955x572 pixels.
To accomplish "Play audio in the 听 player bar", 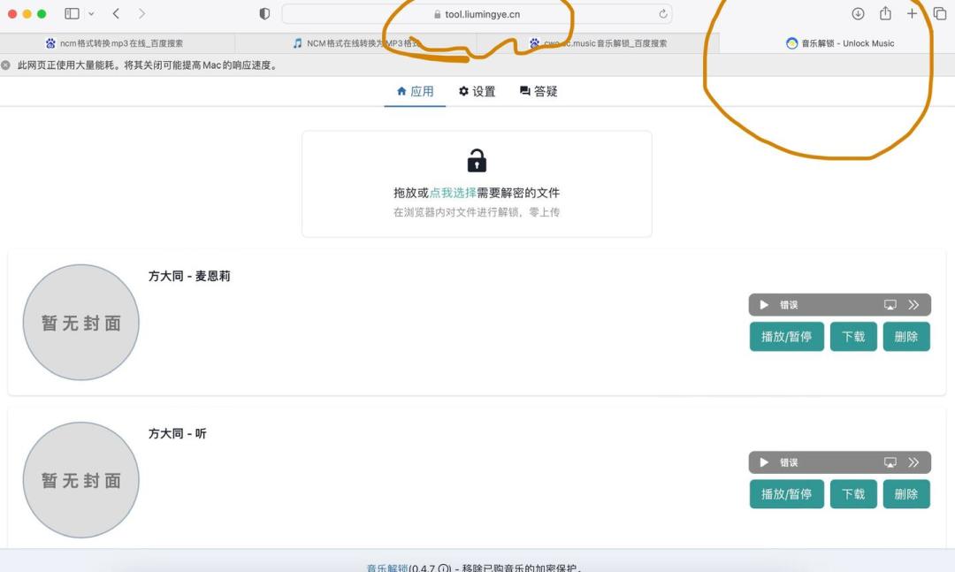I will [764, 462].
